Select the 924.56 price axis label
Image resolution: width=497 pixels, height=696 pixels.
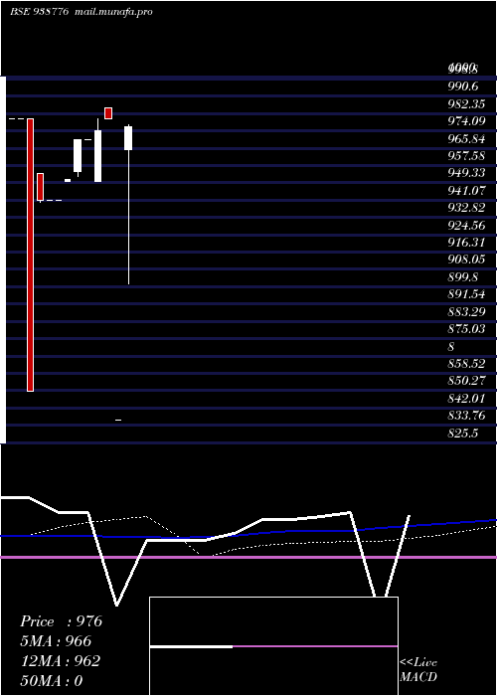[466, 226]
